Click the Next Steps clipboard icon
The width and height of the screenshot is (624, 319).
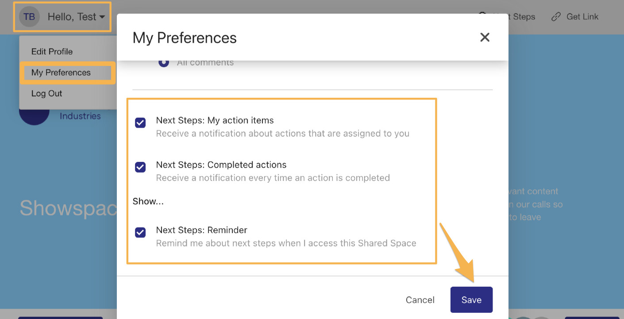[483, 15]
